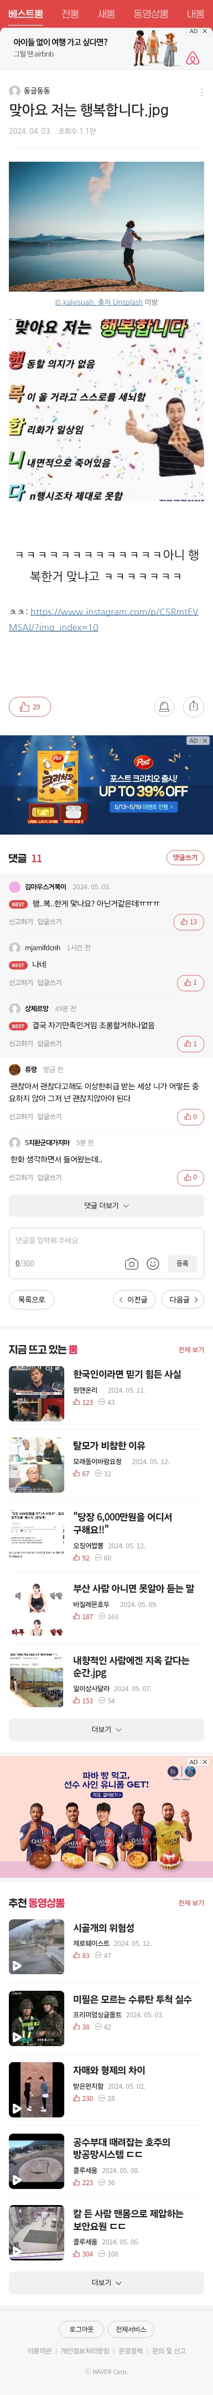This screenshot has height=2395, width=213.
Task: Tap the notification bell icon under post
Action: 164,707
